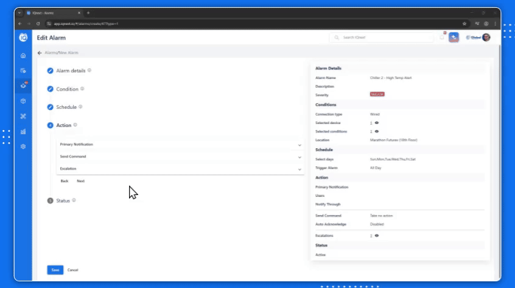Open a new browser tab
This screenshot has width=515, height=288.
click(x=88, y=13)
